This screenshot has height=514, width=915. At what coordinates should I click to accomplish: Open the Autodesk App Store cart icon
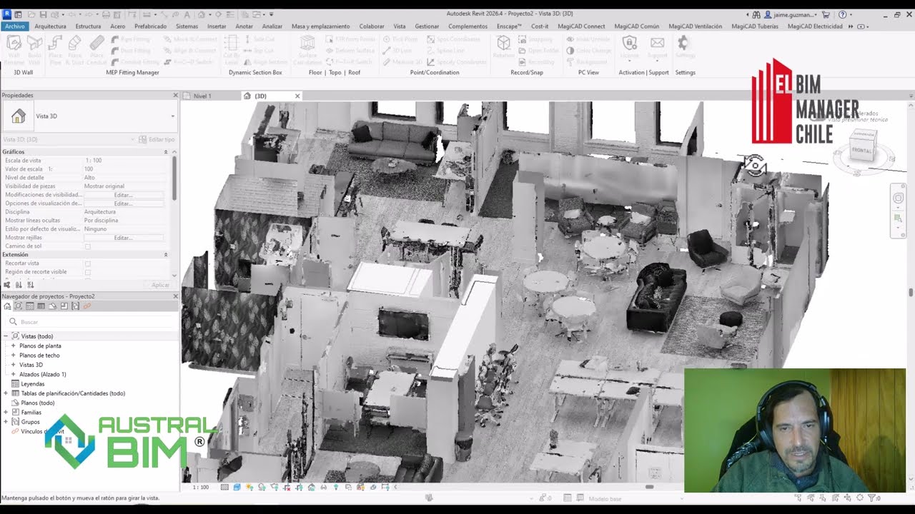pos(826,14)
